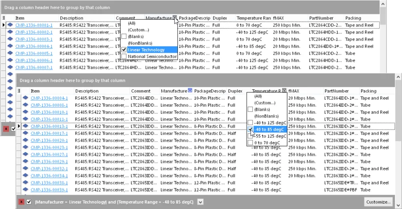Click component icon beside CMP-1336-00001-1
The height and width of the screenshot is (209, 402).
pyautogui.click(x=10, y=25)
